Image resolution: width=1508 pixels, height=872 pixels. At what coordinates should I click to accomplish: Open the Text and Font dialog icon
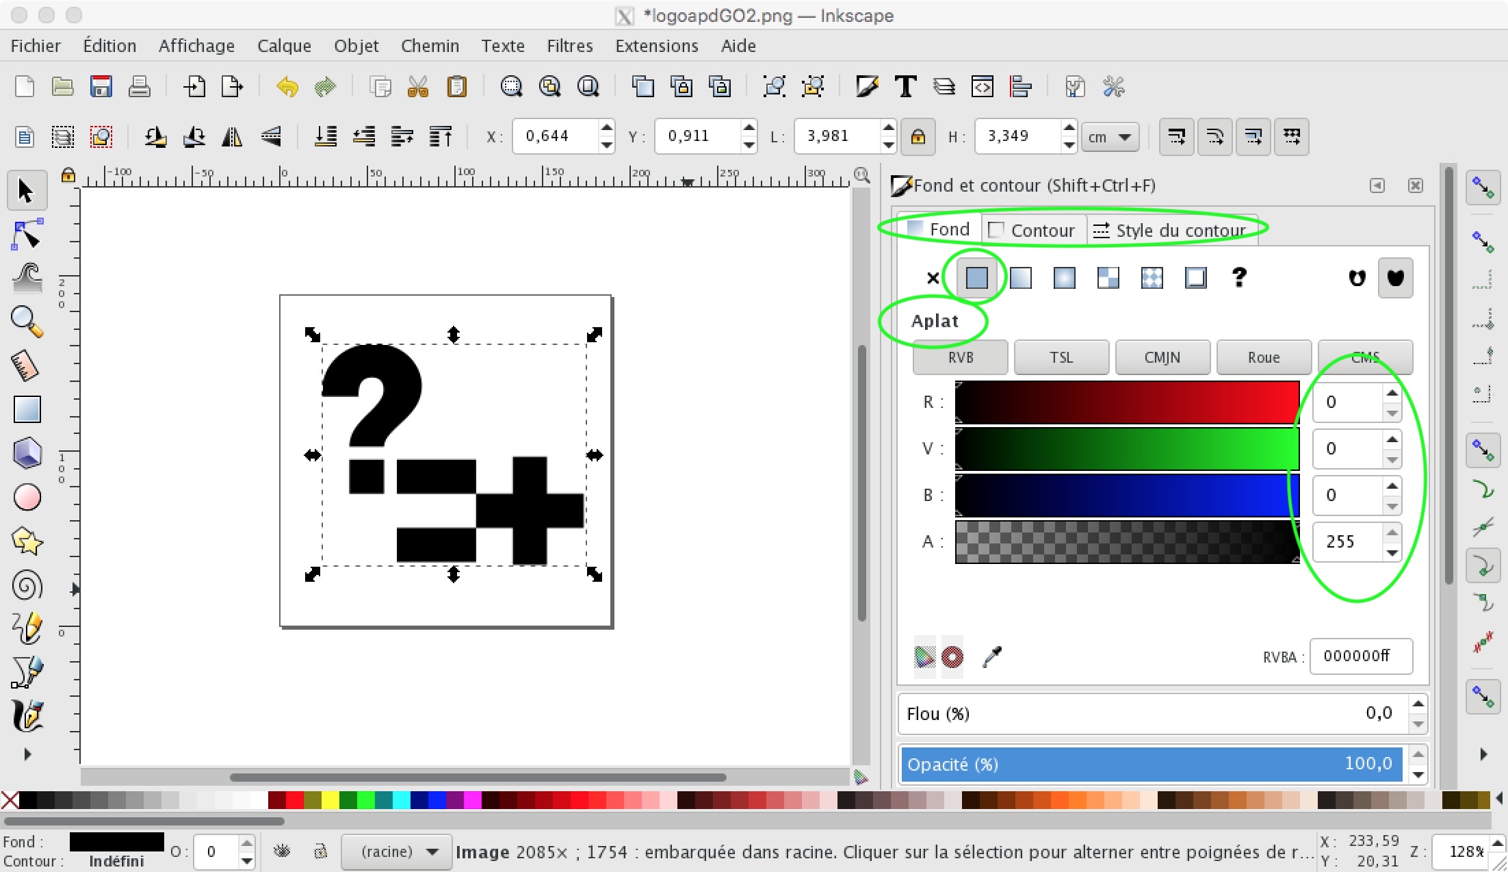coord(906,87)
